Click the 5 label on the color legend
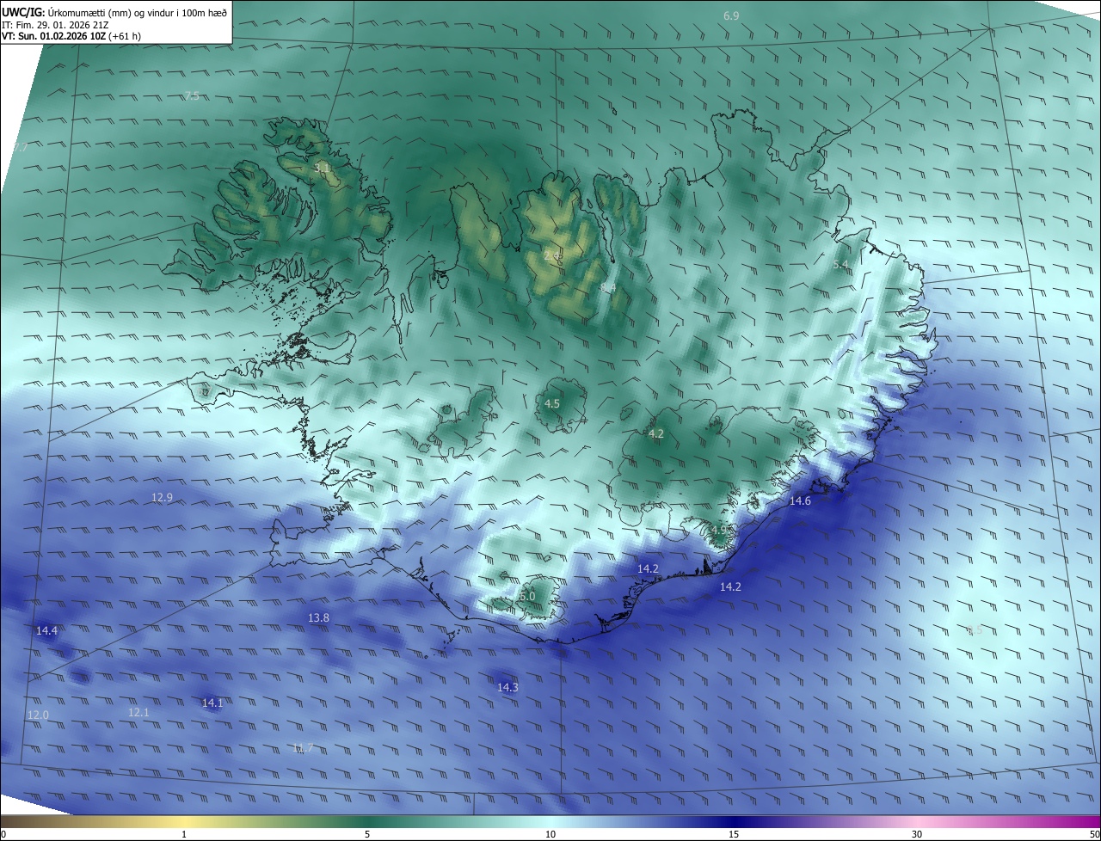The height and width of the screenshot is (841, 1101). 367,834
